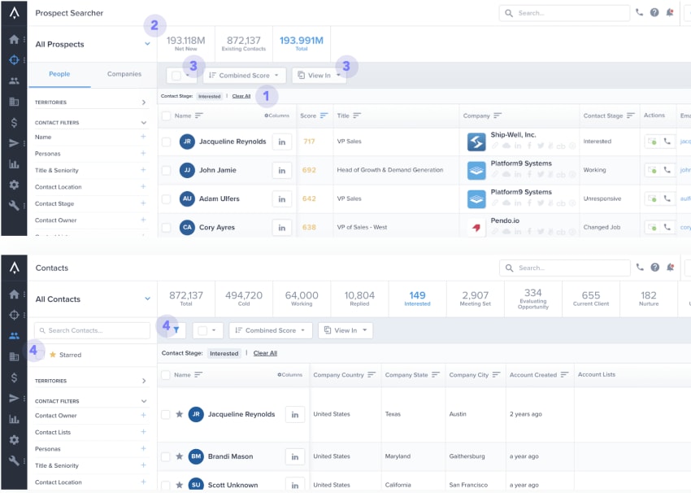Open the Home icon in the sidebar

(x=13, y=38)
